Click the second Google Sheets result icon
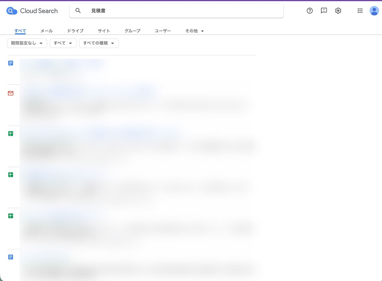 point(10,175)
